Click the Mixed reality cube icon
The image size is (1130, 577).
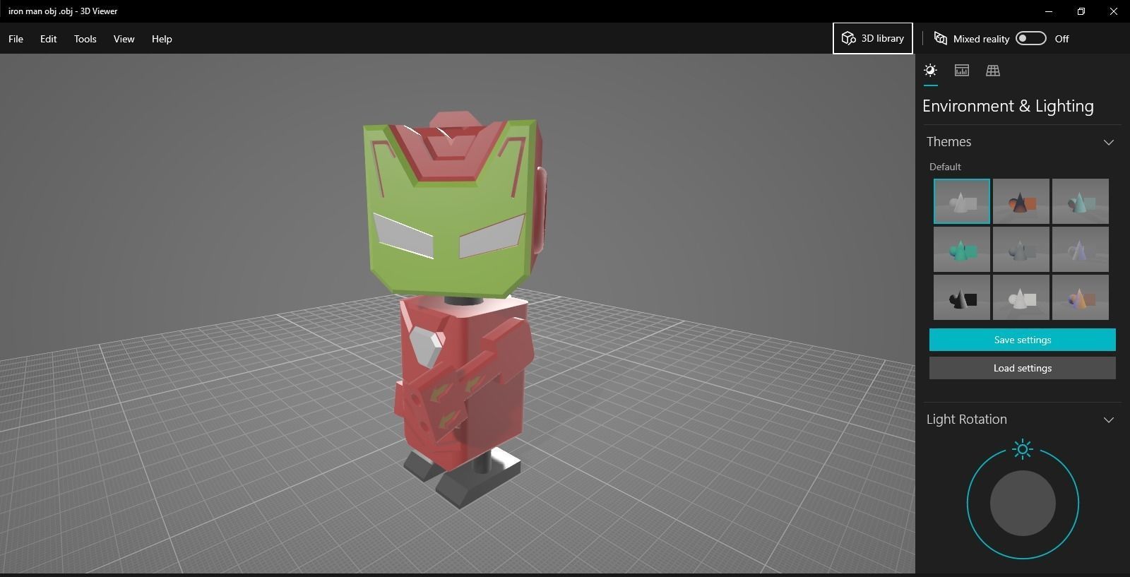[x=940, y=38]
